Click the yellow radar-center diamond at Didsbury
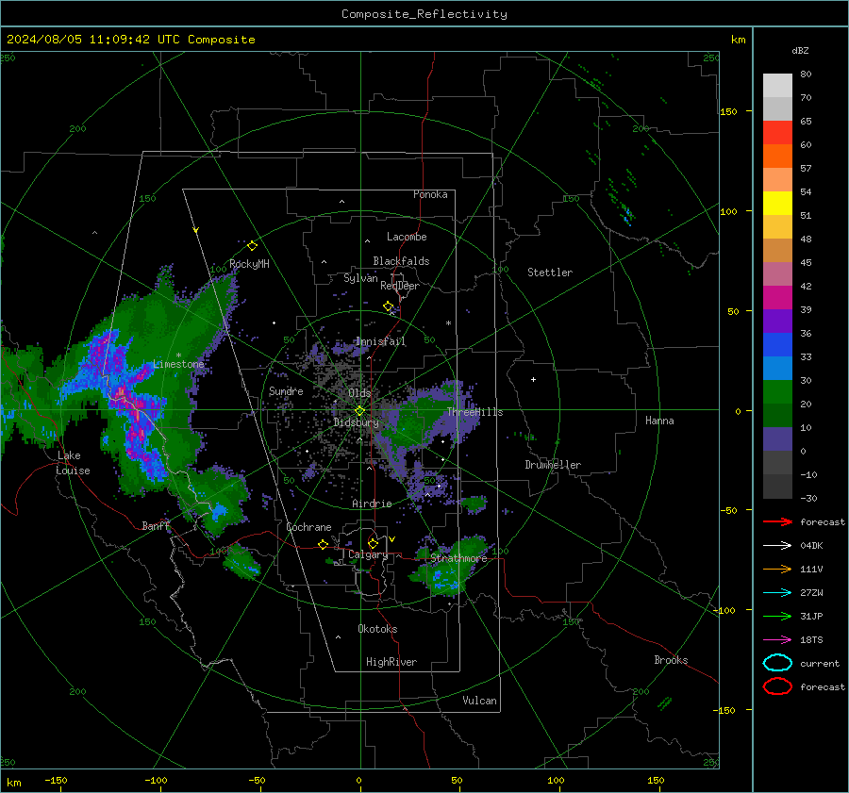The width and height of the screenshot is (849, 793). 359,411
